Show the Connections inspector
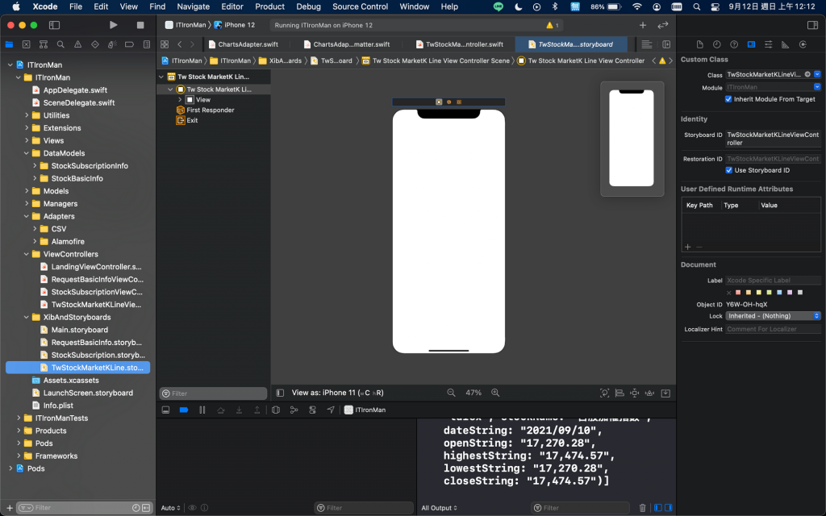Screen dimensions: 826x516 pyautogui.click(x=803, y=45)
